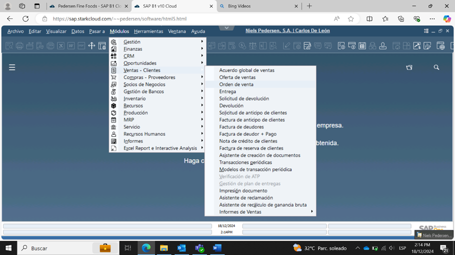
Task: Select Asistente de creación de documentos
Action: point(260,155)
